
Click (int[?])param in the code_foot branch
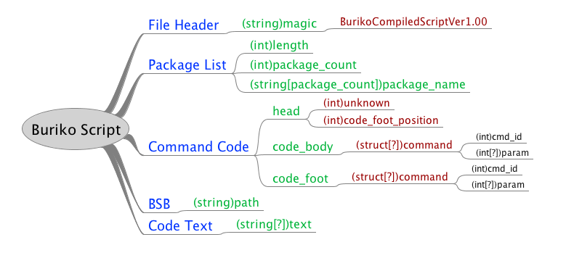pos(498,185)
